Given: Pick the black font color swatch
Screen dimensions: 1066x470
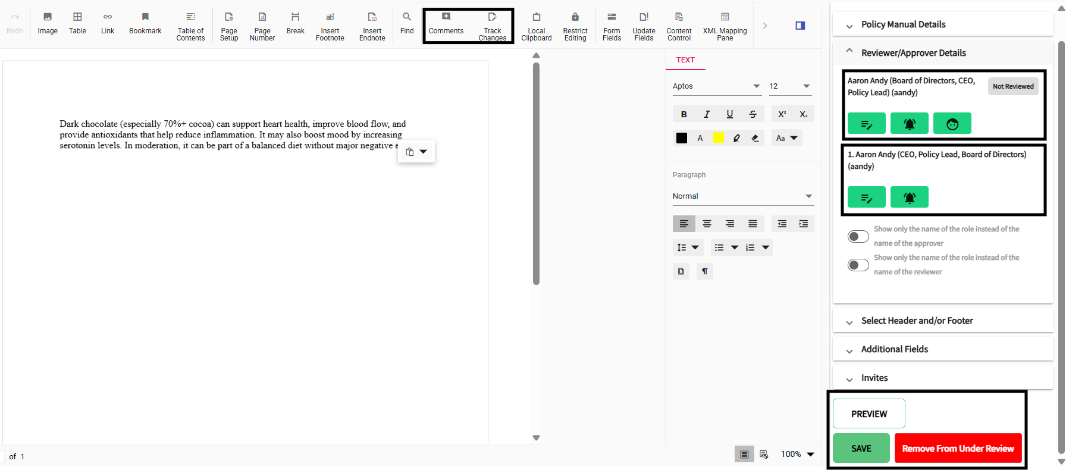Looking at the screenshot, I should 682,138.
